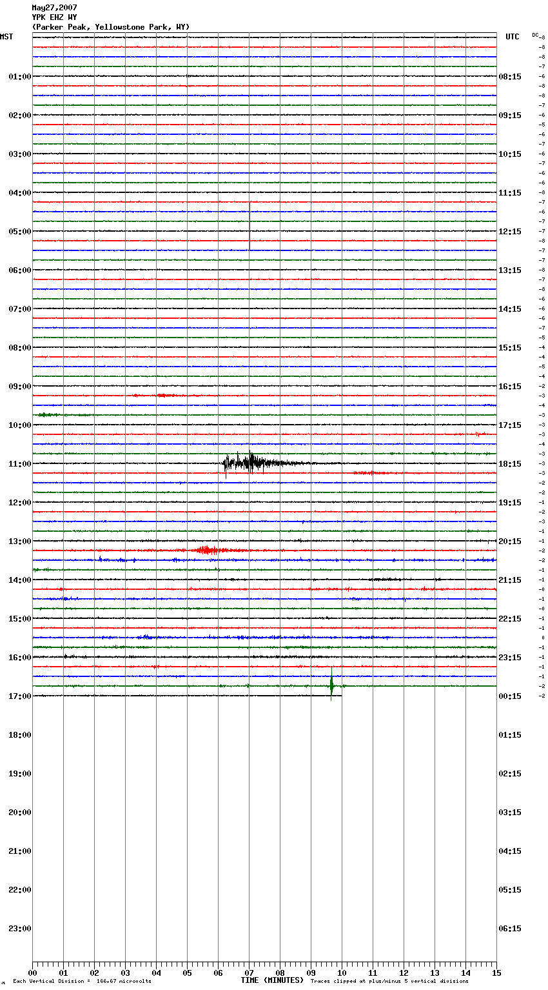Select the 12:15 UTC label
Image resolution: width=548 pixels, height=990 pixels.
pyautogui.click(x=510, y=232)
